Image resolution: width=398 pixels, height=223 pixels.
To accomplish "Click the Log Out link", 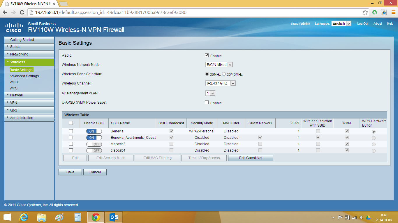I will [363, 24].
